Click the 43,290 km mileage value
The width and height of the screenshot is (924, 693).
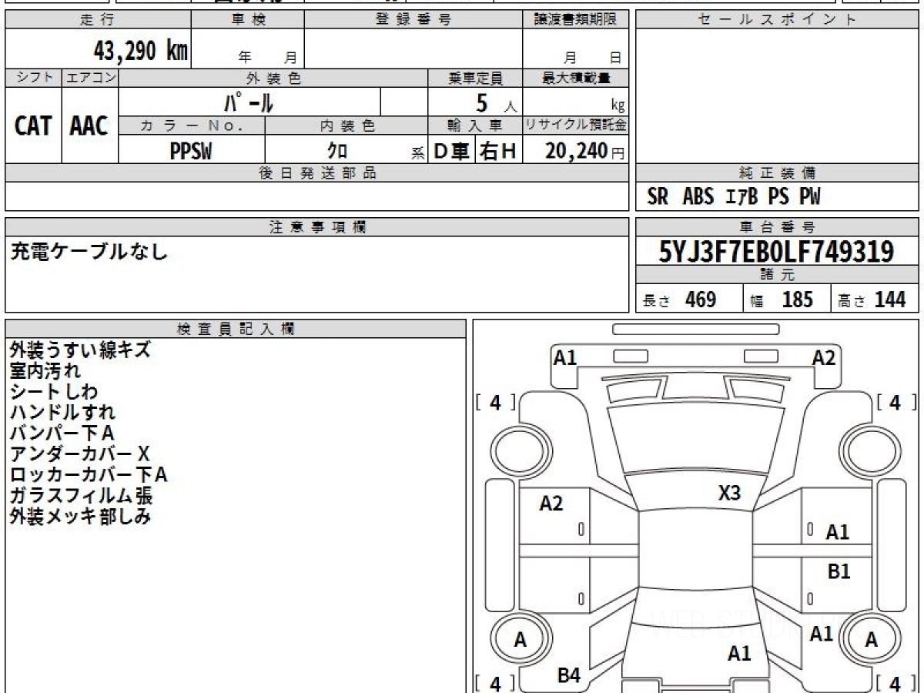(x=140, y=51)
